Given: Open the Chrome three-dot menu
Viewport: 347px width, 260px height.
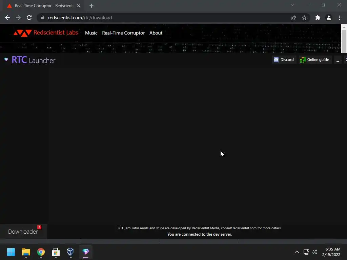Looking at the screenshot, I should pos(340,18).
